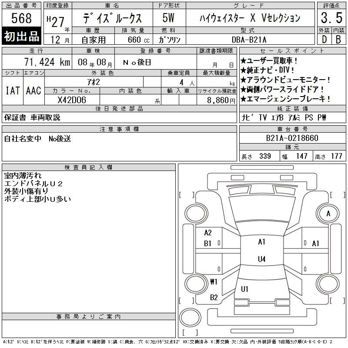348x348 pixels.
Task: Click seating capacity 4 人
Action: coord(187,83)
